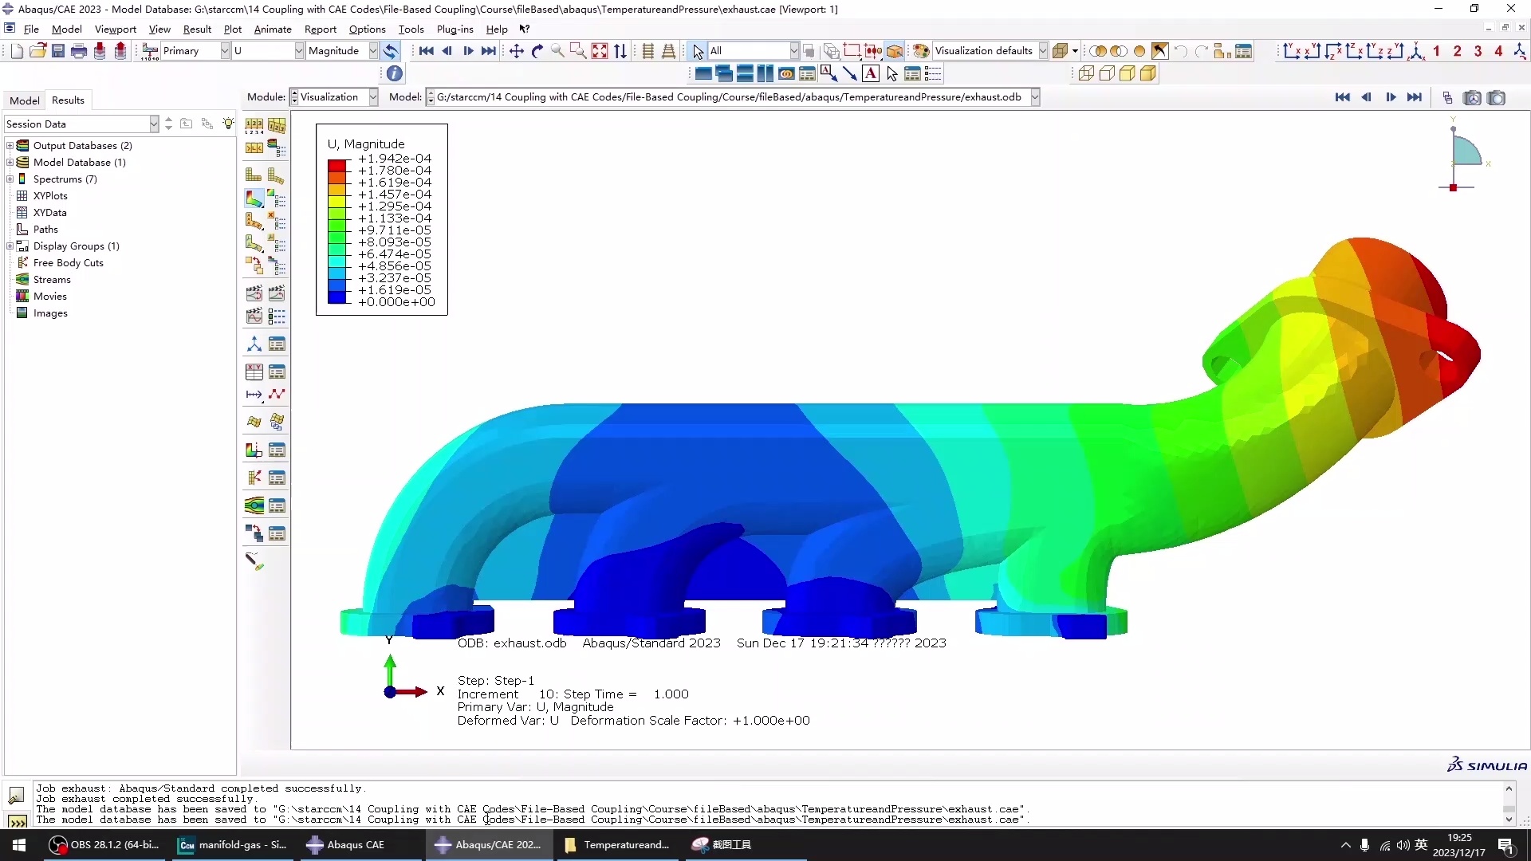
Task: Select the wireframe render style icon
Action: click(x=1086, y=73)
